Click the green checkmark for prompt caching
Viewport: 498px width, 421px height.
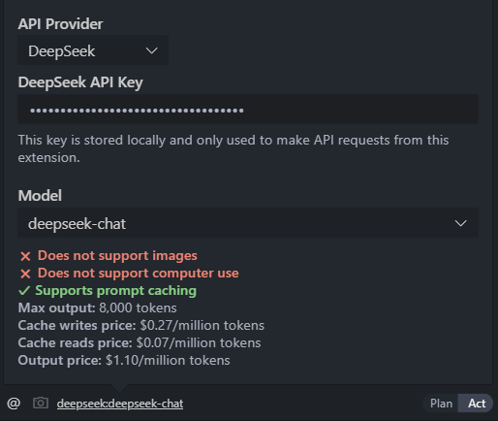point(24,291)
